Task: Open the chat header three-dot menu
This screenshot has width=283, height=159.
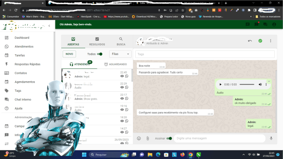Action: click(270, 41)
